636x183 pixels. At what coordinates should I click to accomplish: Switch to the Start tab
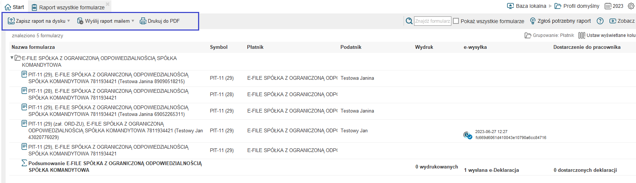click(14, 7)
